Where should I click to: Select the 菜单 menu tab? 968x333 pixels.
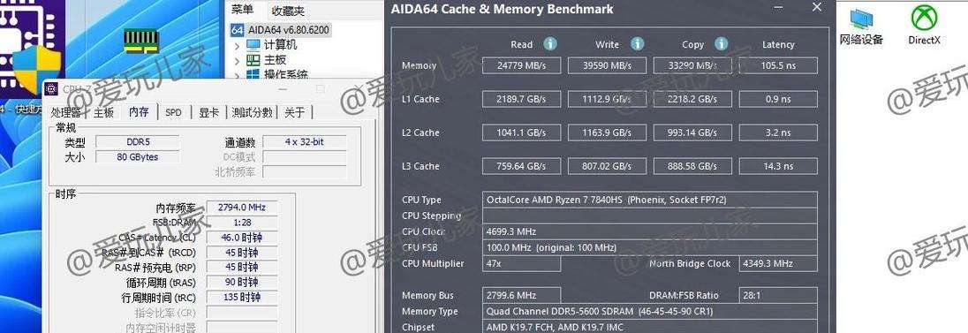coord(242,10)
